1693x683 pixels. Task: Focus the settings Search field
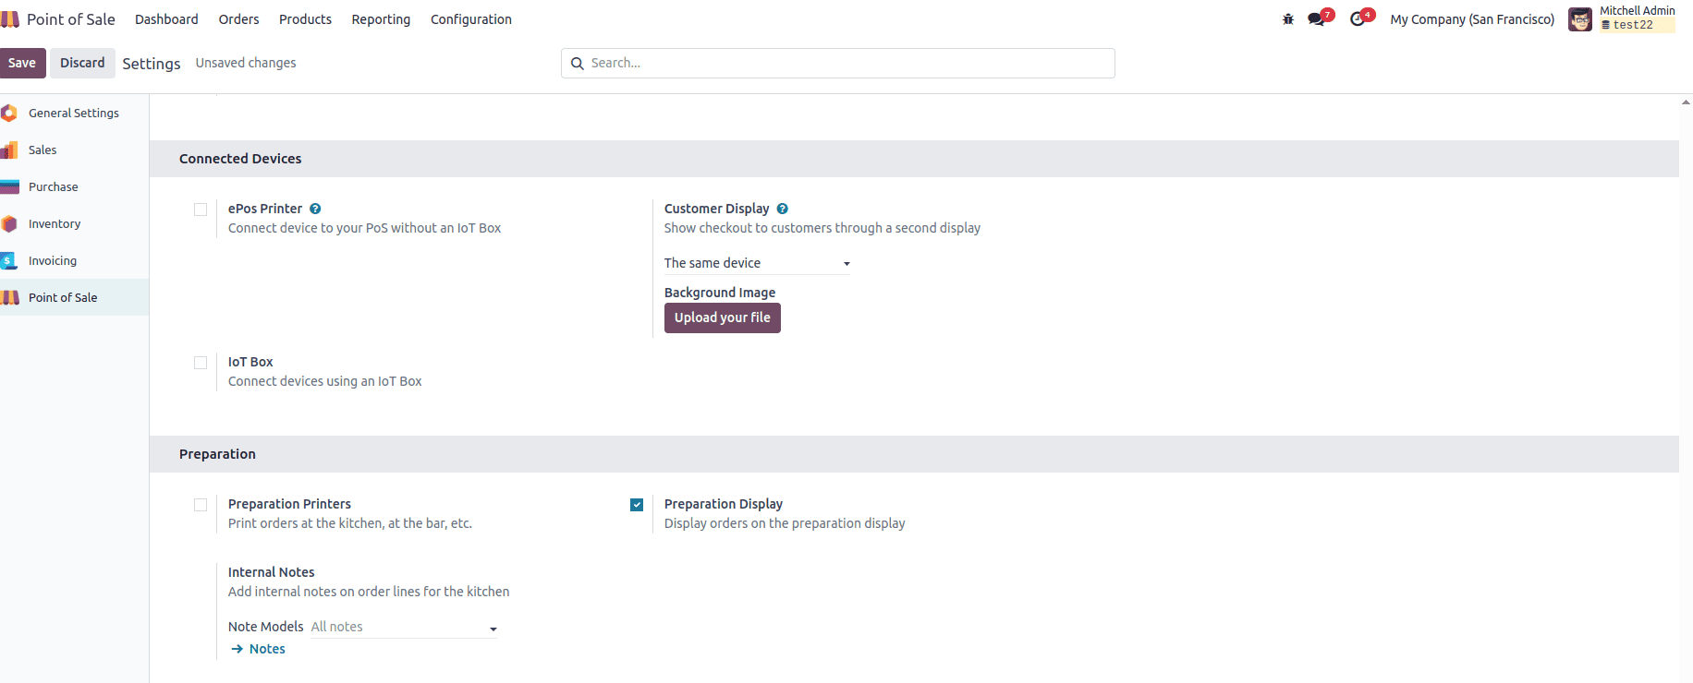pyautogui.click(x=837, y=64)
